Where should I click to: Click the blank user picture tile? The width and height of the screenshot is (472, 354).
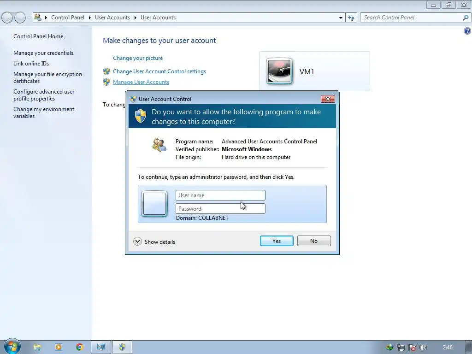154,204
